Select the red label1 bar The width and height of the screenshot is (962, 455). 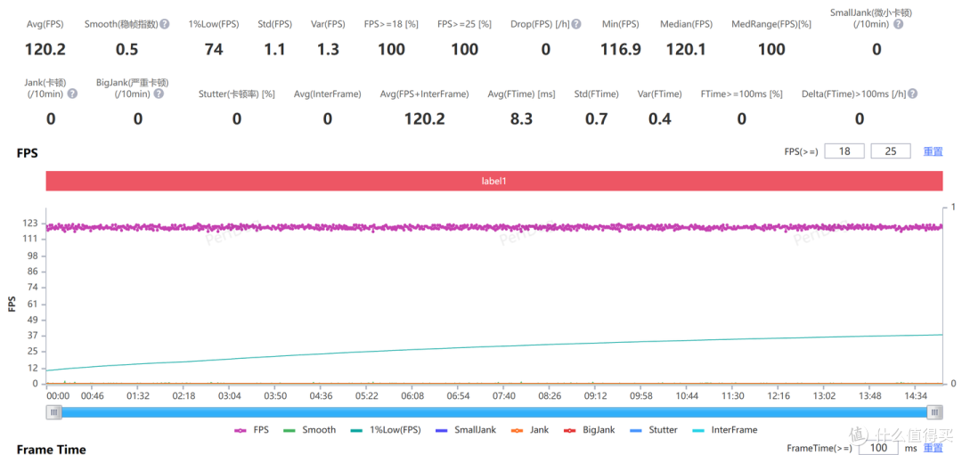[494, 181]
